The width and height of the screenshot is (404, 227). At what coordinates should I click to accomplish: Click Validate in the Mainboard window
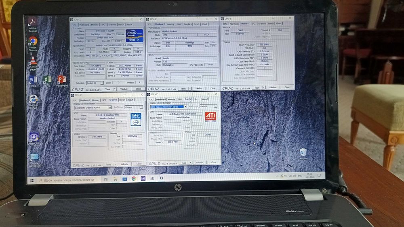[x=199, y=88]
